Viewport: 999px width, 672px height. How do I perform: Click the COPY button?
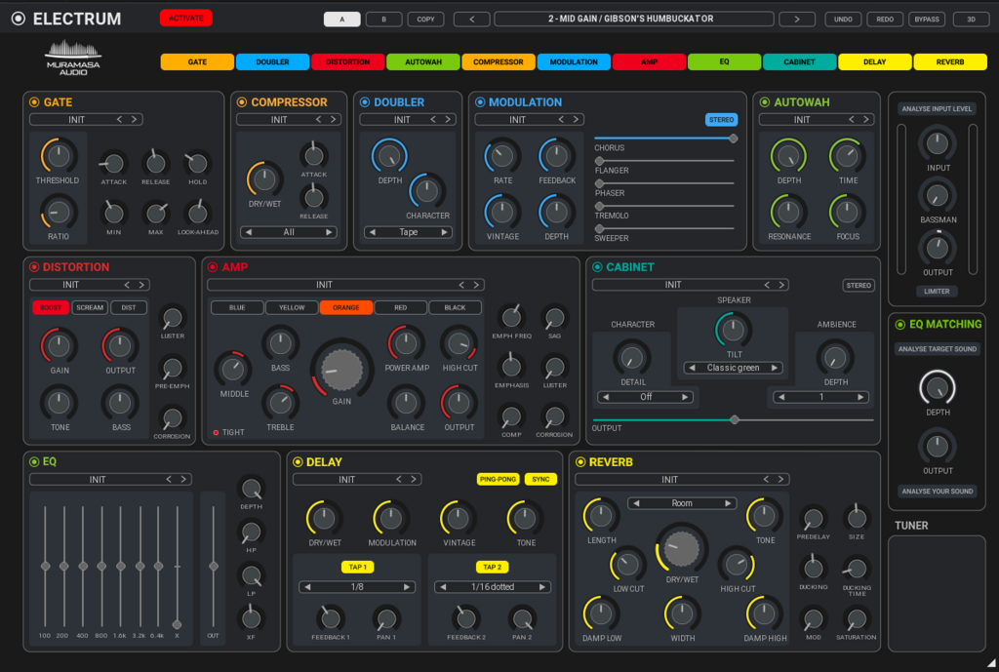[x=425, y=20]
